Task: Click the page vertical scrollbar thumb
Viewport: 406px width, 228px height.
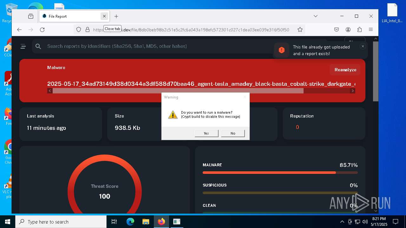Action: coord(376,71)
